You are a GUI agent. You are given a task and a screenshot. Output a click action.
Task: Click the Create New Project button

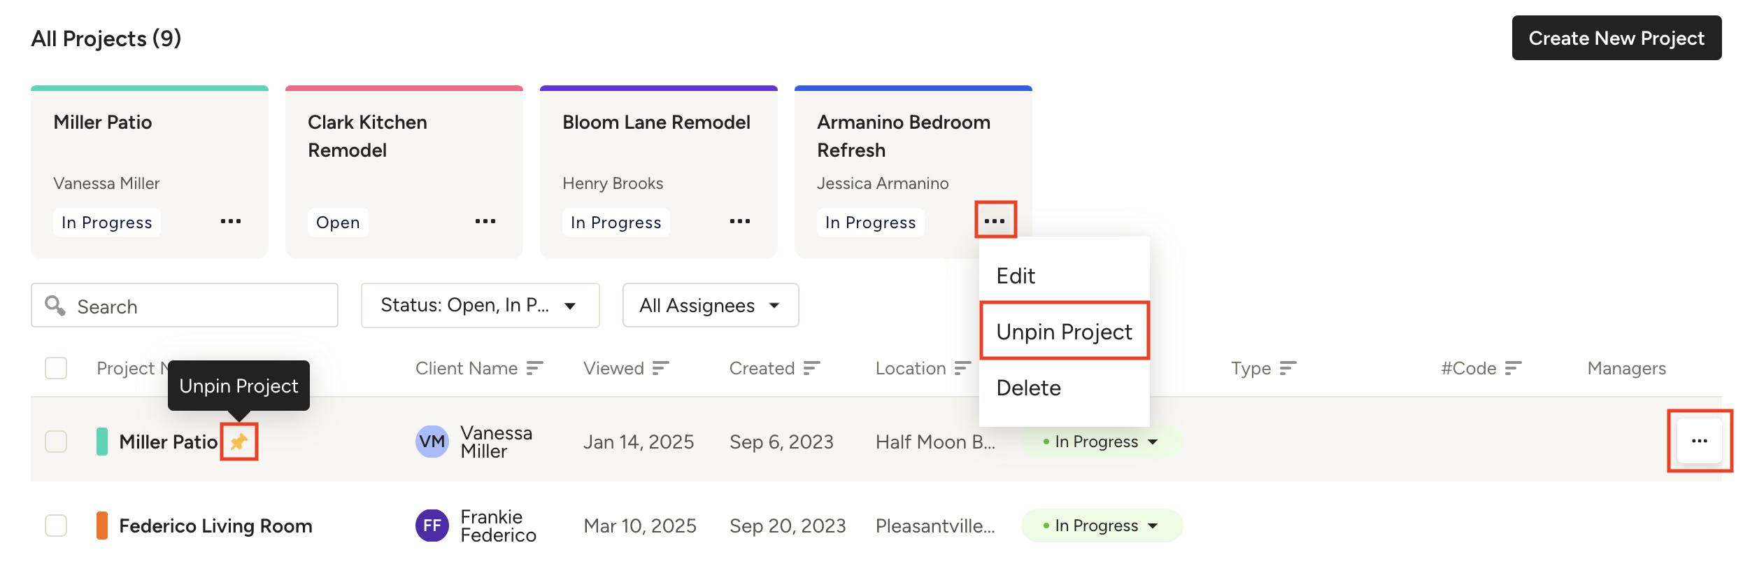pyautogui.click(x=1616, y=38)
